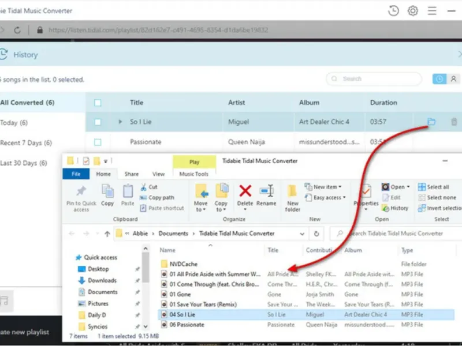Delete So I Lie with the trash icon
The width and height of the screenshot is (462, 346).
pyautogui.click(x=454, y=122)
